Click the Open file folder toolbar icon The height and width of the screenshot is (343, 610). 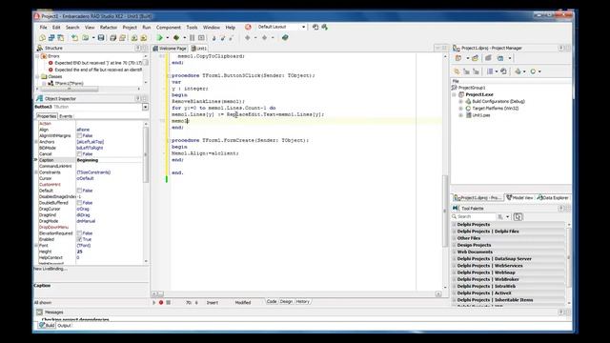(x=85, y=38)
